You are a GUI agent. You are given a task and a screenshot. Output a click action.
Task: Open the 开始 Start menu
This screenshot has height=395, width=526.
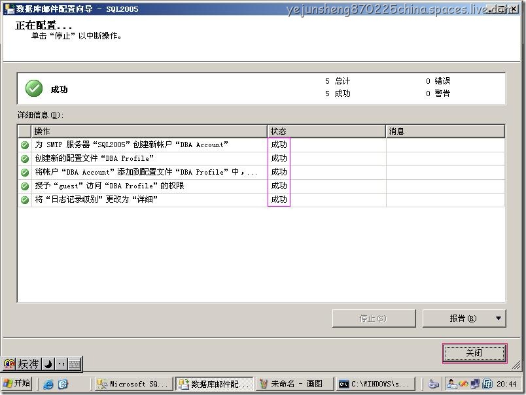pos(17,383)
